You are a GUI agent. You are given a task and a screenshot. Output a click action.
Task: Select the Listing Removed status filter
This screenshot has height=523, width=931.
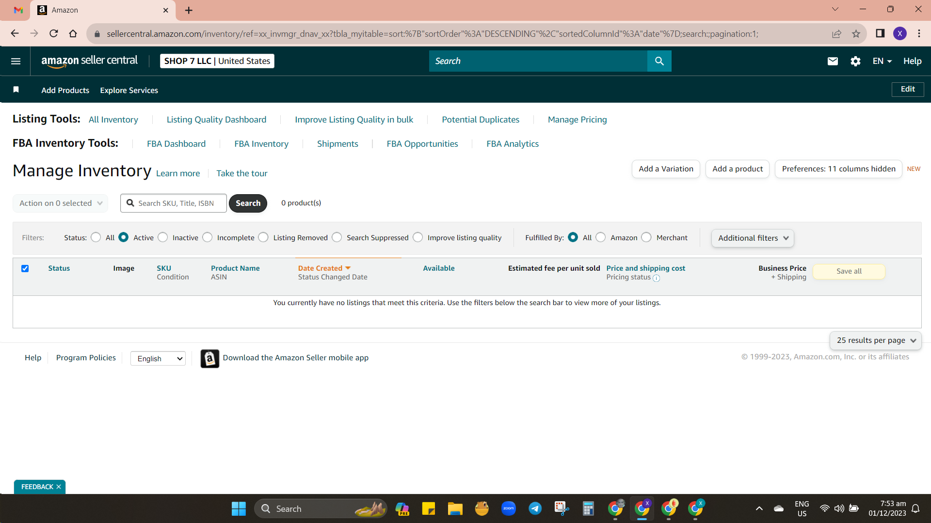pyautogui.click(x=263, y=237)
